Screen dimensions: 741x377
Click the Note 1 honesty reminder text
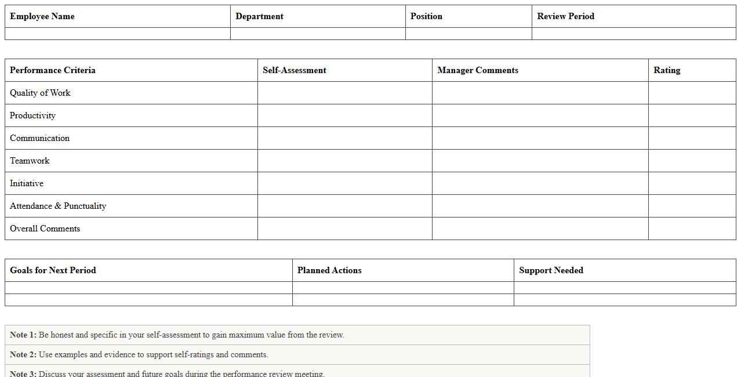pyautogui.click(x=191, y=335)
